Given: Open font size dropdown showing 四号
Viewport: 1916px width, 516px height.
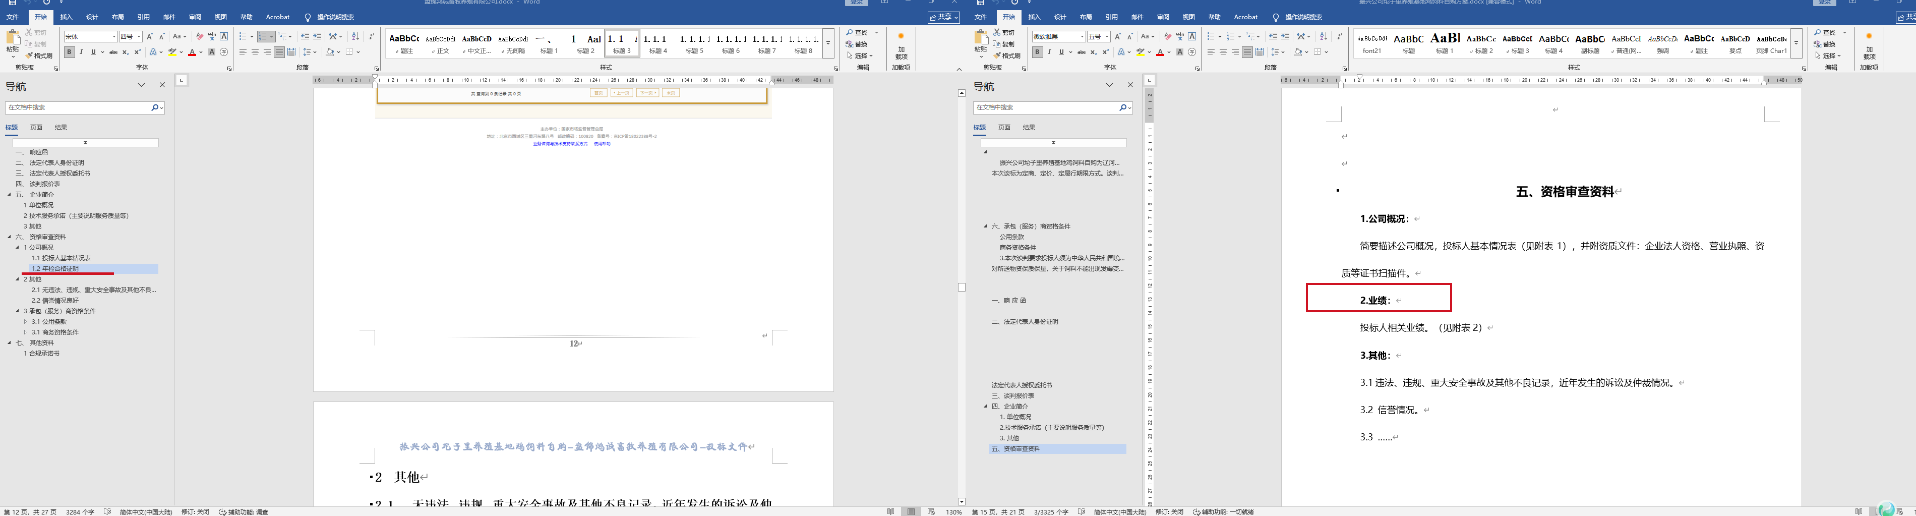Looking at the screenshot, I should (x=139, y=36).
